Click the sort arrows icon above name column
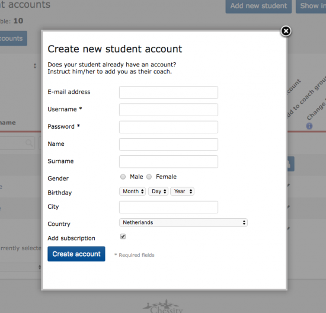This screenshot has height=313, width=326. click(x=35, y=66)
